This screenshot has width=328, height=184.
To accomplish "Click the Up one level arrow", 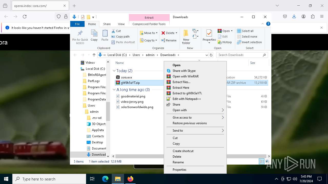I will pyautogui.click(x=94, y=55).
